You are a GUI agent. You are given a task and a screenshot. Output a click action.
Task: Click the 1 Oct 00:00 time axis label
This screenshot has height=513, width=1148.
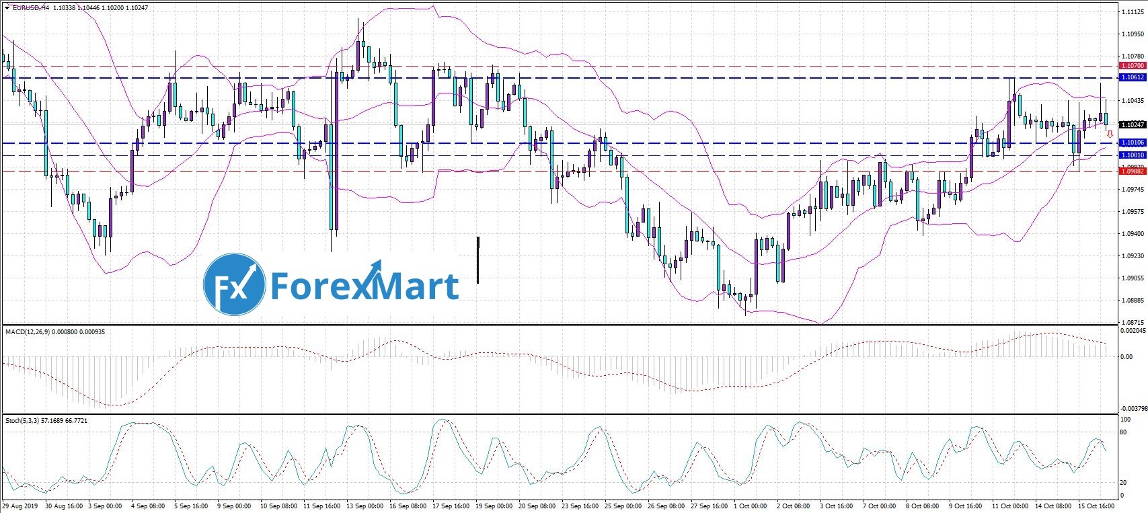point(750,506)
